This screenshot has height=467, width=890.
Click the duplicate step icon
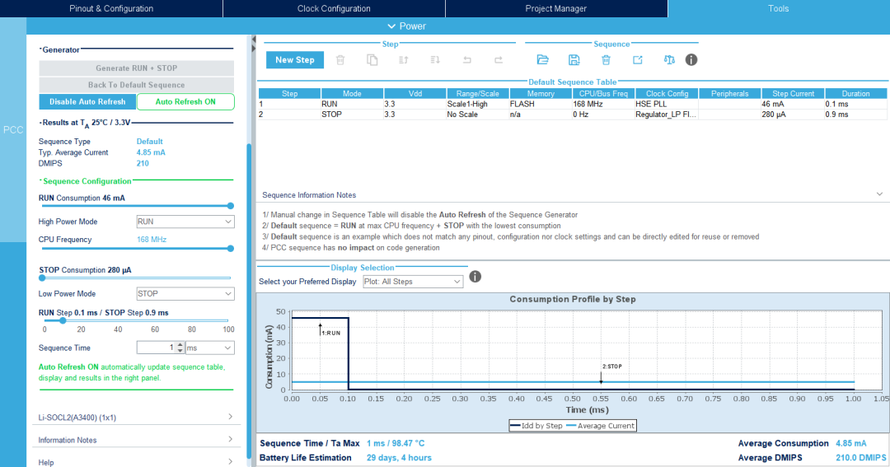(372, 59)
